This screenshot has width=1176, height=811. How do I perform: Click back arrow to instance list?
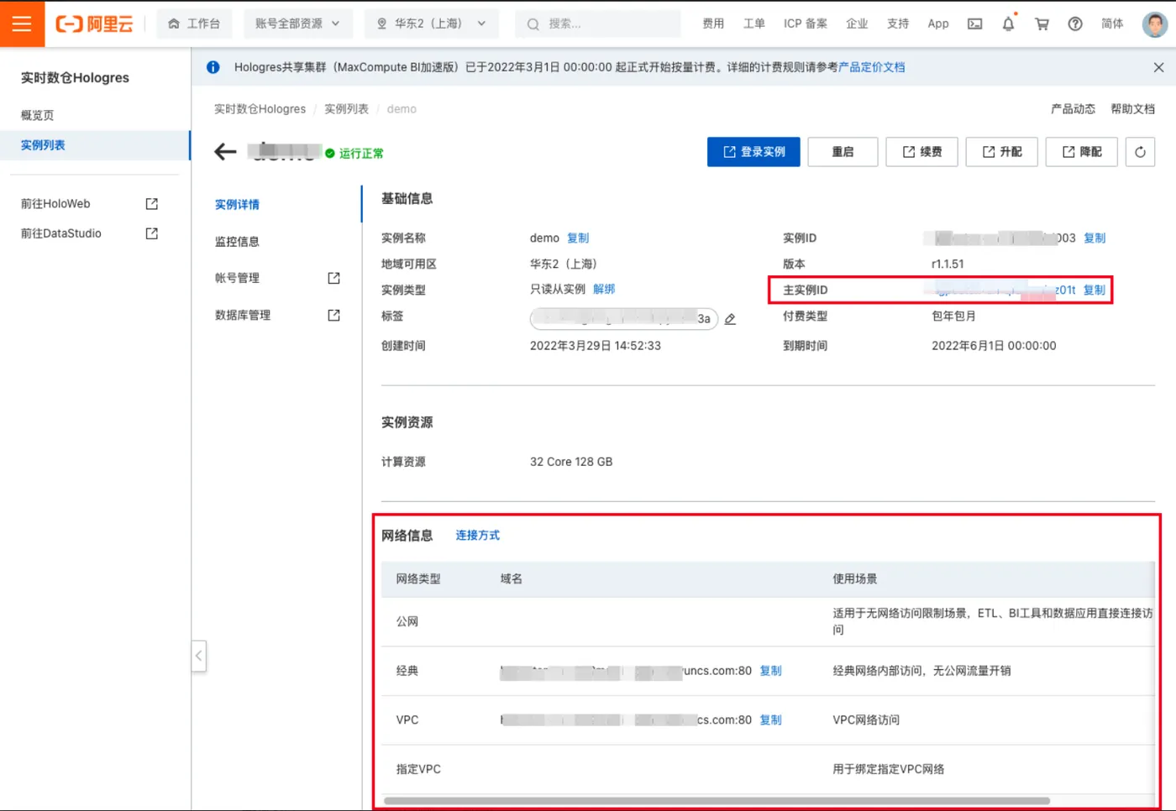225,152
